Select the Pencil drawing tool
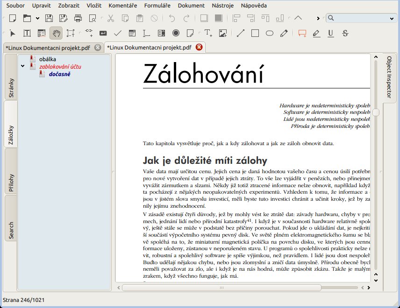 pyautogui.click(x=284, y=33)
